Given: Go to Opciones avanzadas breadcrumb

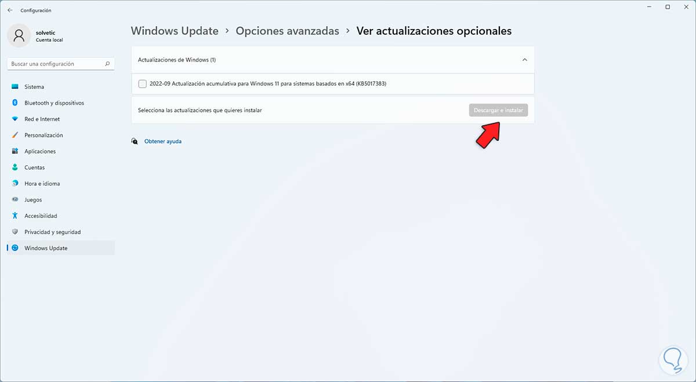Looking at the screenshot, I should coord(287,31).
